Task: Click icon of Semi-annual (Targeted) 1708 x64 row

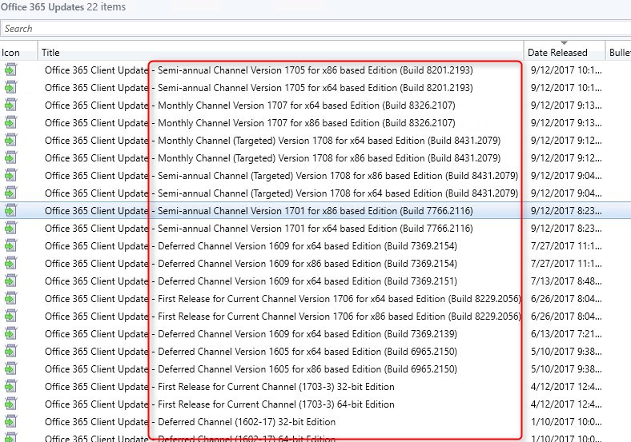Action: click(x=10, y=193)
